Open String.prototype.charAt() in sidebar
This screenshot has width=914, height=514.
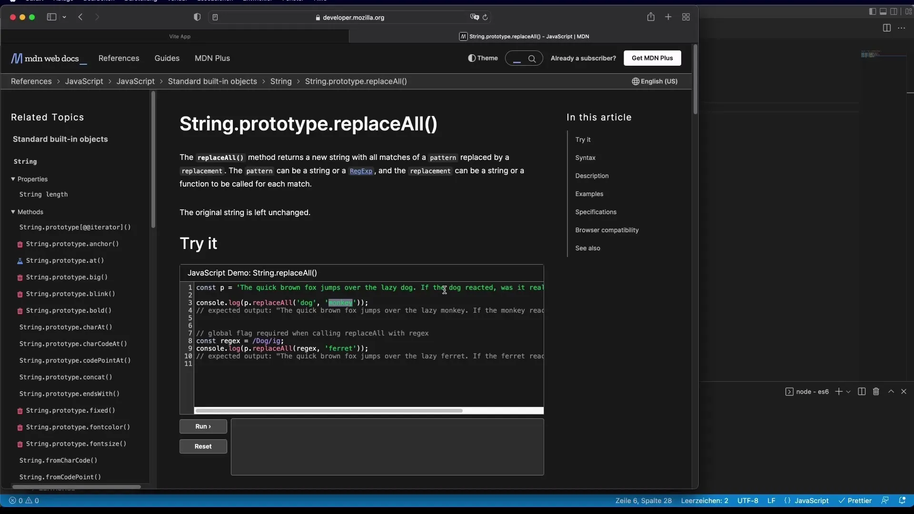click(x=66, y=327)
